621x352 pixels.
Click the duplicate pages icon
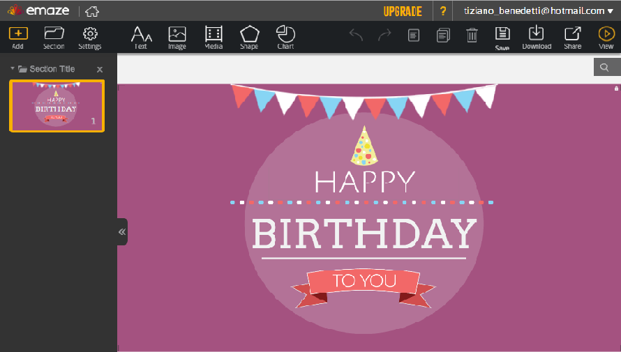click(x=443, y=36)
